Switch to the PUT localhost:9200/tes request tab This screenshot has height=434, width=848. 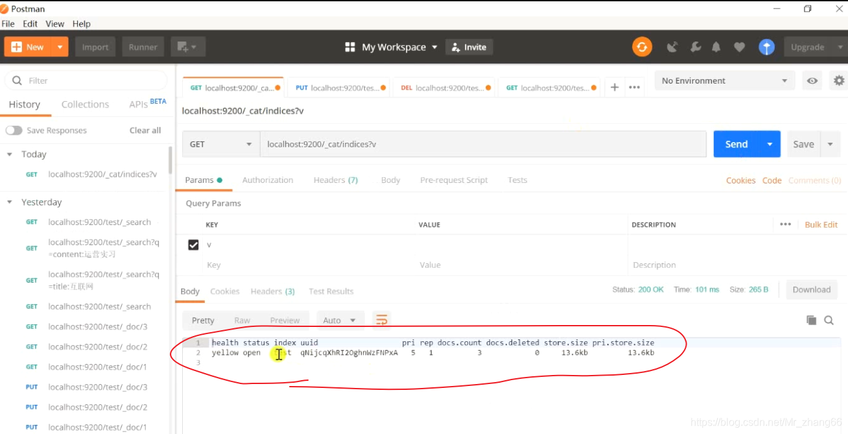point(339,88)
